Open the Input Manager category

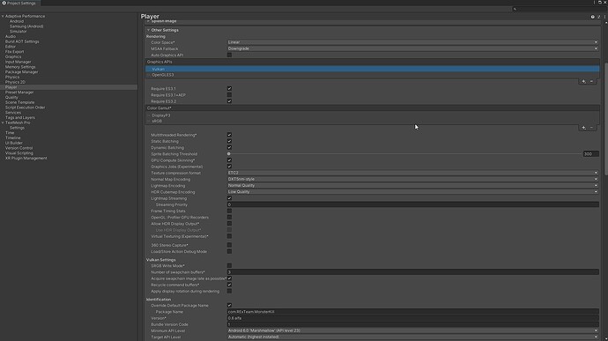tap(19, 62)
